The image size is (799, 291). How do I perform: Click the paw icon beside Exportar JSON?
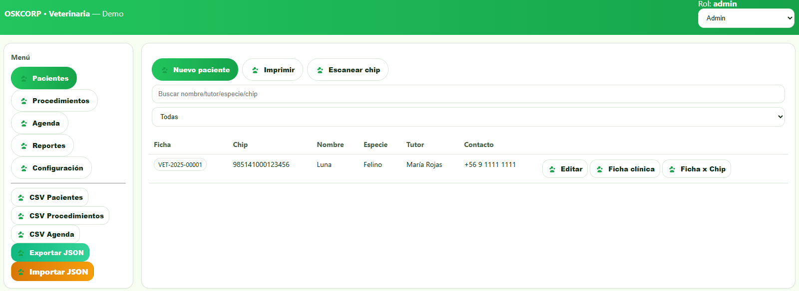click(21, 253)
